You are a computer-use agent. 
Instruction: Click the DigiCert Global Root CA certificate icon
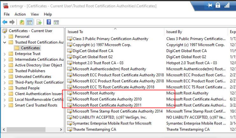[69, 51]
